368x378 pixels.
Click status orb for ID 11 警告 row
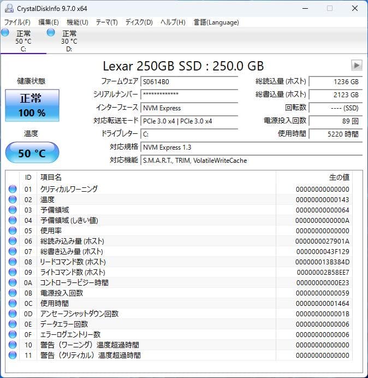click(x=13, y=355)
